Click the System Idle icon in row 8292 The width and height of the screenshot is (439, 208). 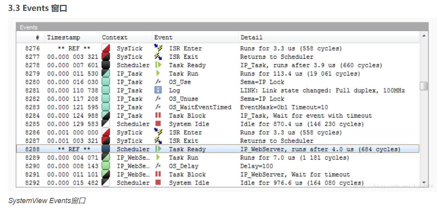click(158, 182)
